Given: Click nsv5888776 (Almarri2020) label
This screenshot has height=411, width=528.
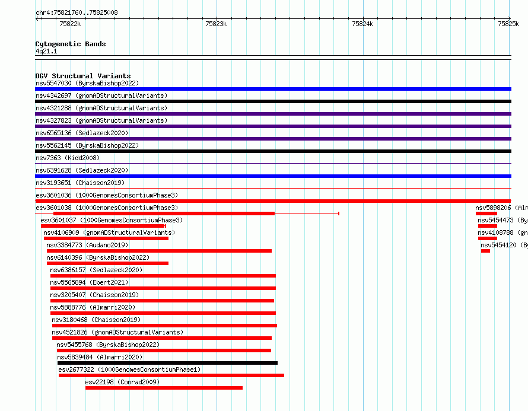Looking at the screenshot, I should [93, 307].
